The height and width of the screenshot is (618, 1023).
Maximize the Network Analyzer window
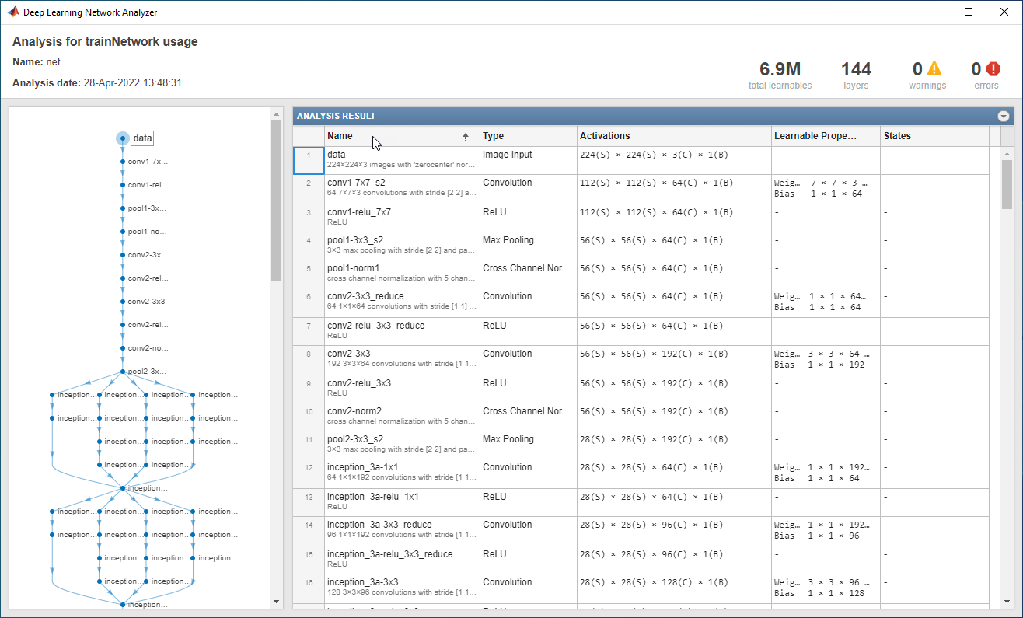coord(969,12)
